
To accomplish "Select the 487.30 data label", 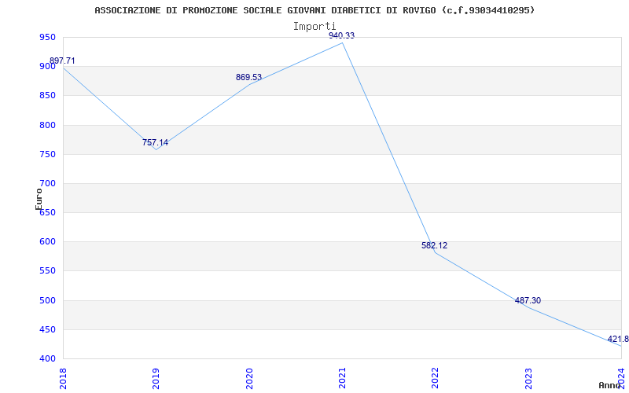I will [528, 300].
